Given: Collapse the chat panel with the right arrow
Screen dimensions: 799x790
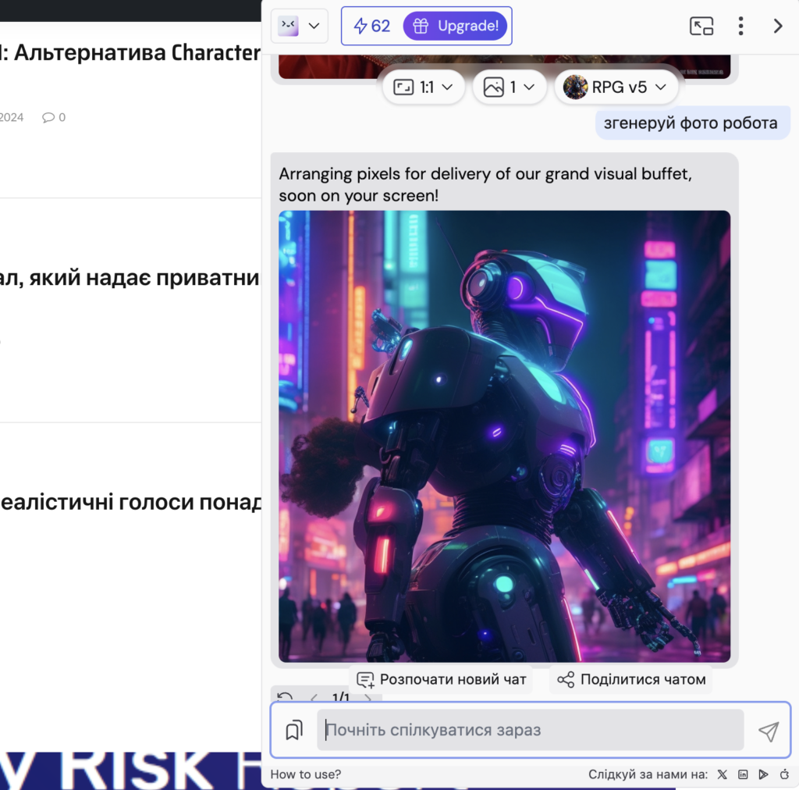Looking at the screenshot, I should [777, 26].
